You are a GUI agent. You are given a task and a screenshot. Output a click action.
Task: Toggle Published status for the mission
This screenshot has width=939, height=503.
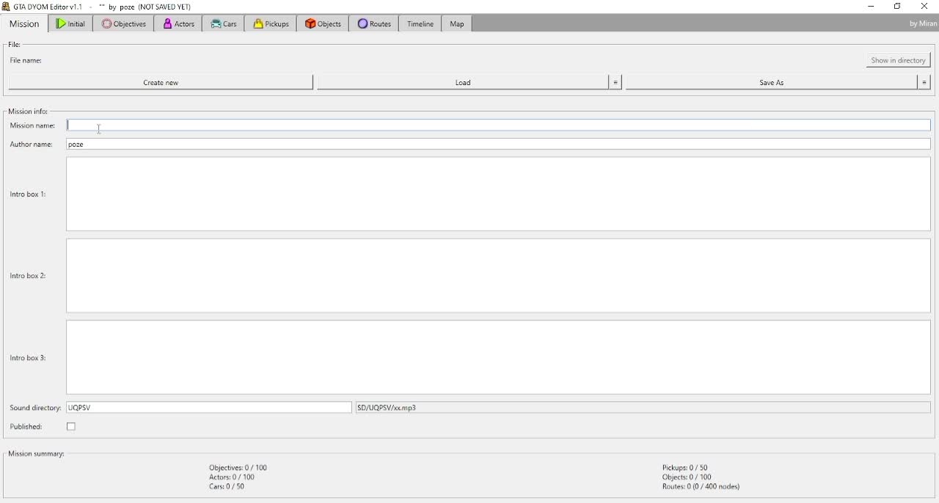click(70, 426)
